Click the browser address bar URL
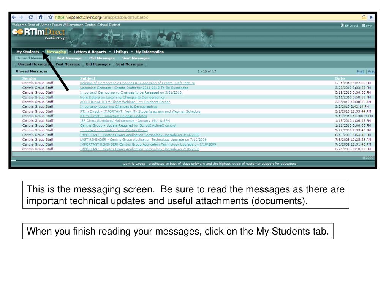The width and height of the screenshot is (389, 291). [x=101, y=17]
